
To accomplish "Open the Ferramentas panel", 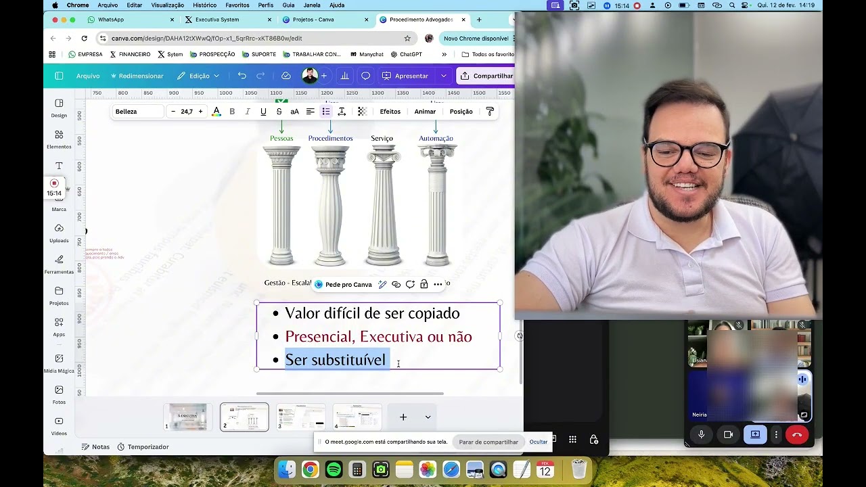I will 59,264.
